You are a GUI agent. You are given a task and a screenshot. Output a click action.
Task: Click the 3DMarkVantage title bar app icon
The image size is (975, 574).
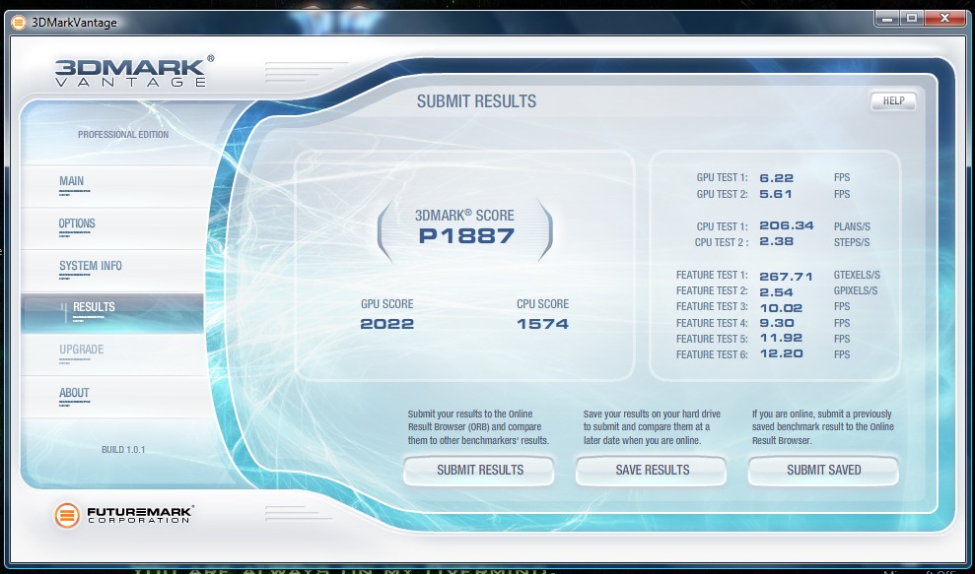19,23
